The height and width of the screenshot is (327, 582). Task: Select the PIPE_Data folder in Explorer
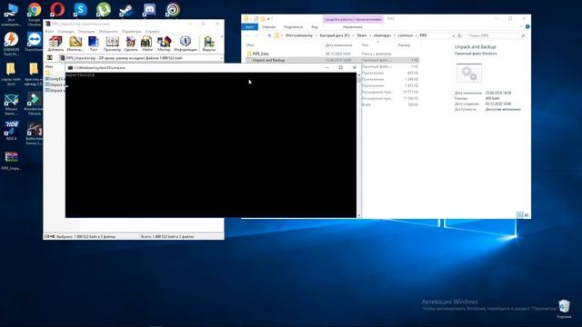(260, 54)
